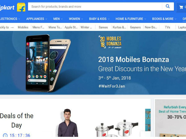The image size is (186, 139).
Task: Click the Flipkart shopping bag logo
Action: (x=21, y=7)
